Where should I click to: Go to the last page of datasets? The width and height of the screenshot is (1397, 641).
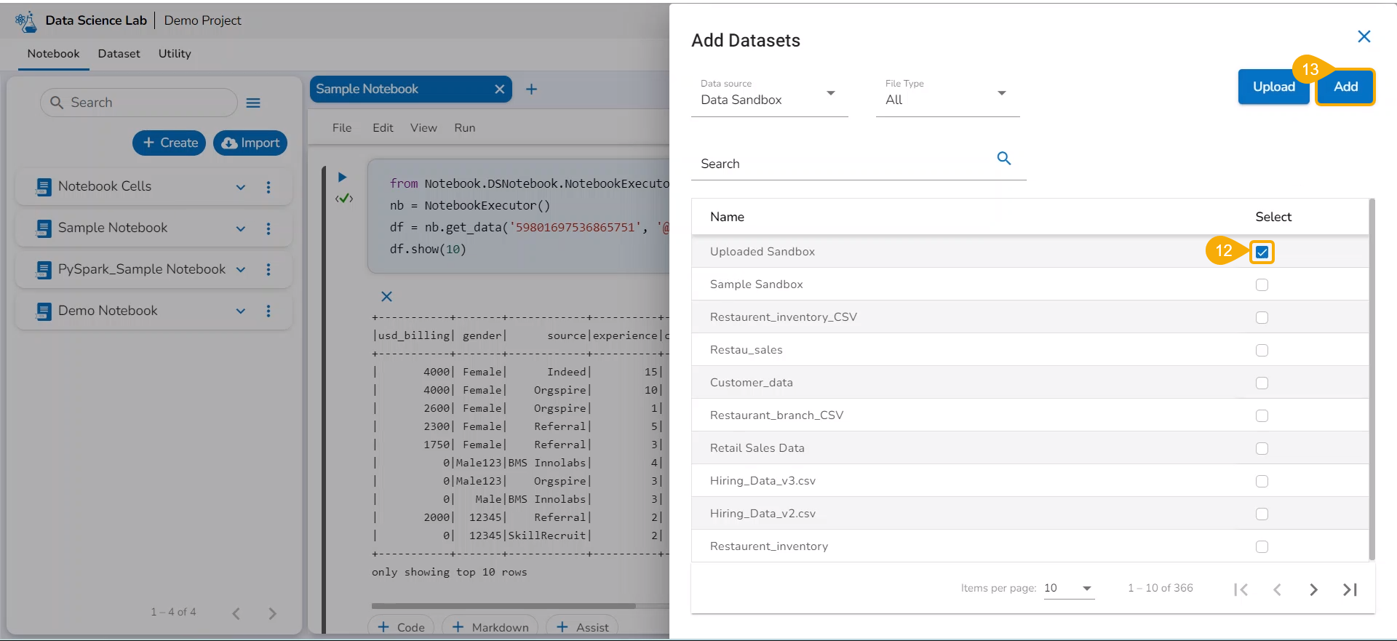click(1350, 589)
